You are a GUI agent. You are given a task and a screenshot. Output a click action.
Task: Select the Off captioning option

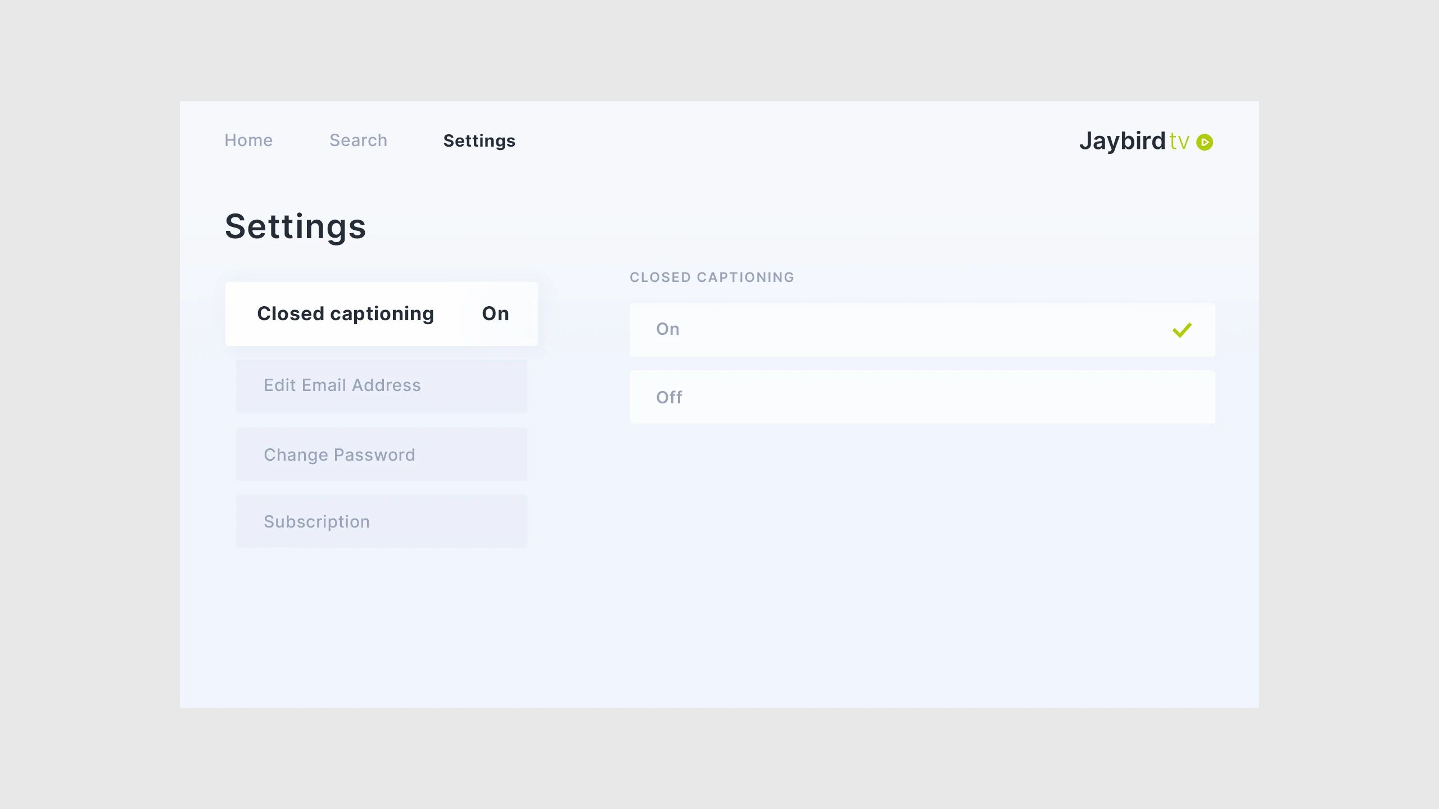[x=922, y=397]
